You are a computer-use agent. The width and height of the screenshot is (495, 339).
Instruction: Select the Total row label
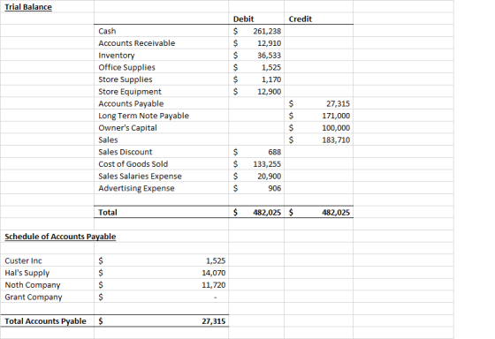108,212
